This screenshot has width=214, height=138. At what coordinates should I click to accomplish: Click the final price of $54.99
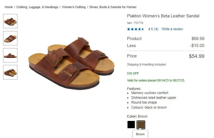(x=197, y=56)
